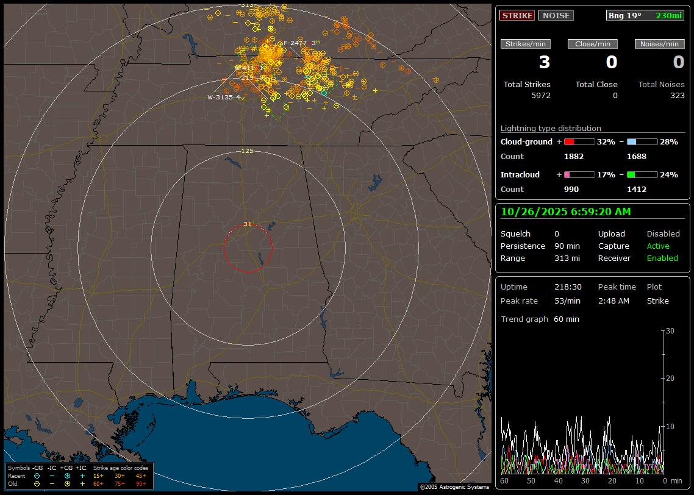Screen dimensions: 694x495
Task: Click the pink positive intracloud bar
Action: pos(579,175)
